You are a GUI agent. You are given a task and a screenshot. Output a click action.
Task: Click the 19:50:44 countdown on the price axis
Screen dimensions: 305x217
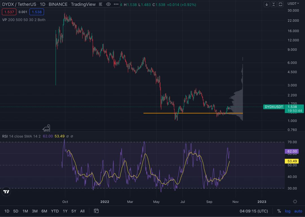pos(294,111)
